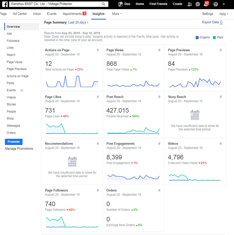Viewport: 234px width, 235px height.
Task: Open Shop section in sidebar
Action: 10,118
